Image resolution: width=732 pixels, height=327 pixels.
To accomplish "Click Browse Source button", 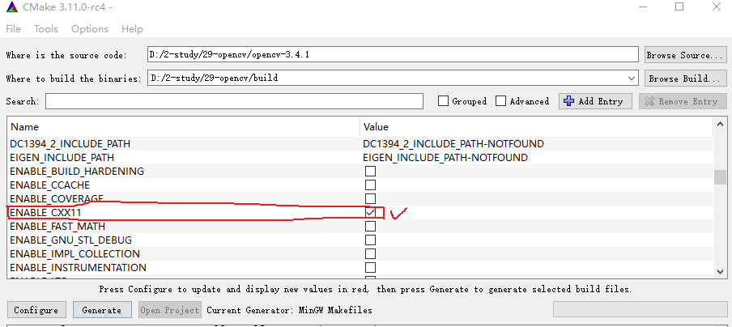I will tap(685, 55).
